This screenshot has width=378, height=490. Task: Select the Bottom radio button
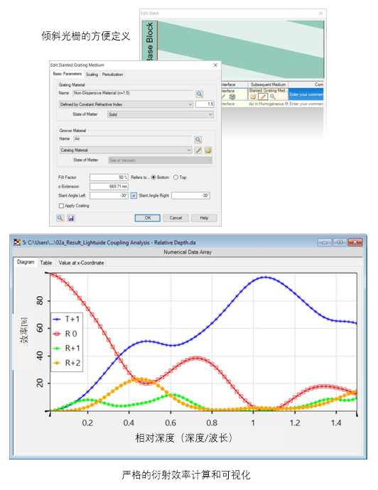[x=153, y=178]
